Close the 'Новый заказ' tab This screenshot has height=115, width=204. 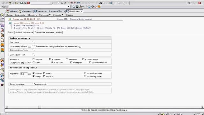click(82, 11)
